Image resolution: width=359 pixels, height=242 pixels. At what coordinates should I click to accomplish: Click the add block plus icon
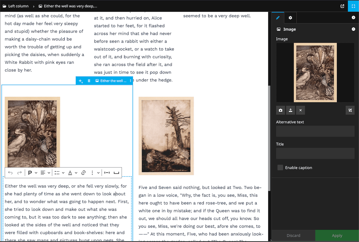(x=80, y=80)
